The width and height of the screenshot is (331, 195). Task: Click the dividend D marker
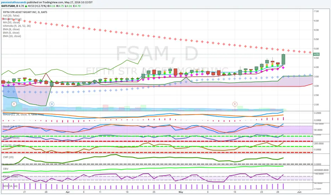[52, 104]
